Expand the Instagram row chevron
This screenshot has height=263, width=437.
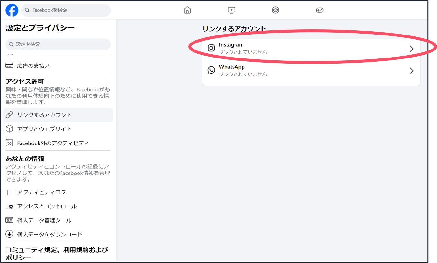412,49
